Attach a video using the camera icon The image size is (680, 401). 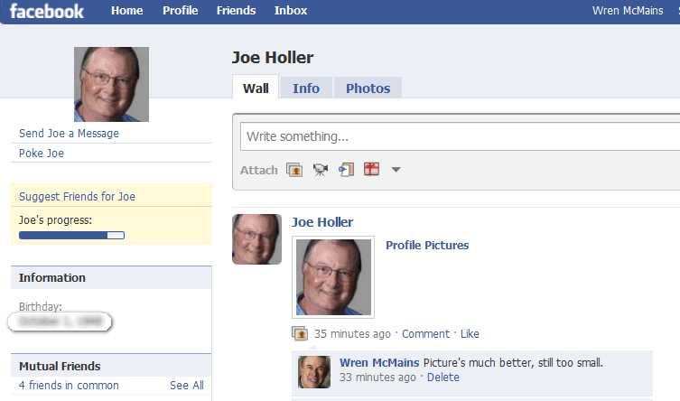[321, 170]
